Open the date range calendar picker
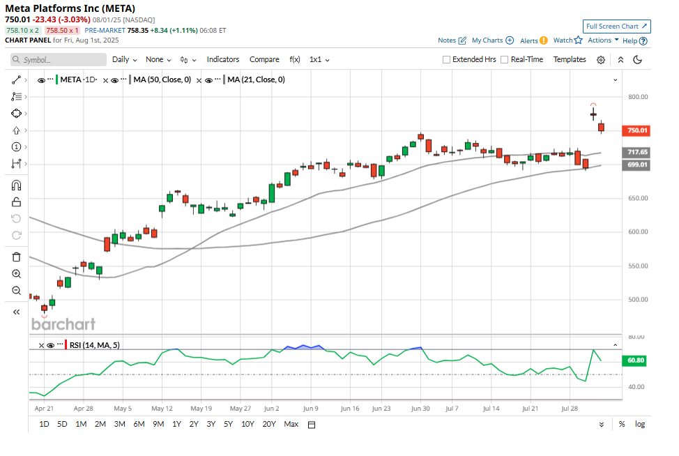This screenshot has height=456, width=679. (312, 425)
